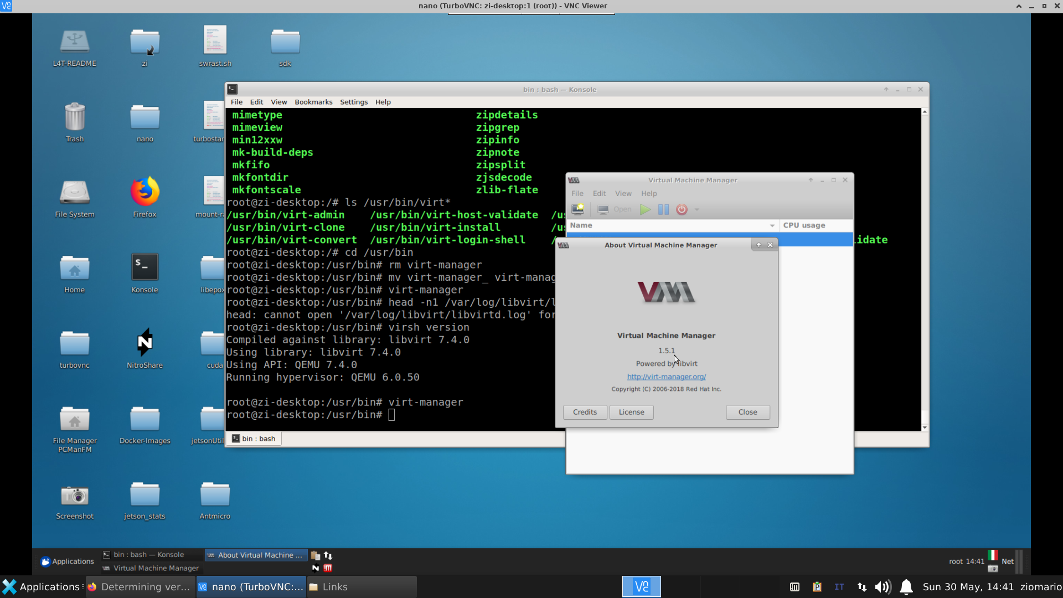Expand the shutdown options dropdown arrow
The width and height of the screenshot is (1063, 598).
pyautogui.click(x=697, y=210)
